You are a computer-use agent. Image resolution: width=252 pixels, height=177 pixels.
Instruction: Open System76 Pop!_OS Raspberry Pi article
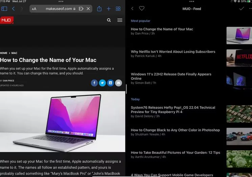pos(173,110)
